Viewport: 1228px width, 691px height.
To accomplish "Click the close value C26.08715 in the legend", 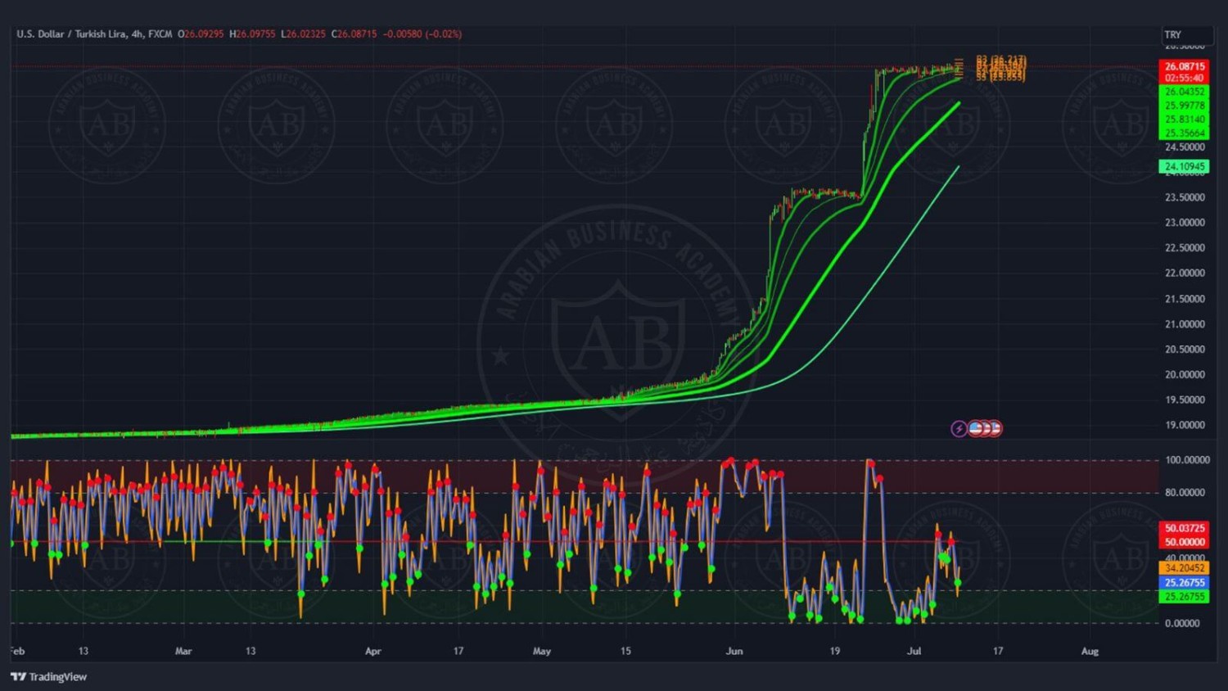I will coord(354,34).
